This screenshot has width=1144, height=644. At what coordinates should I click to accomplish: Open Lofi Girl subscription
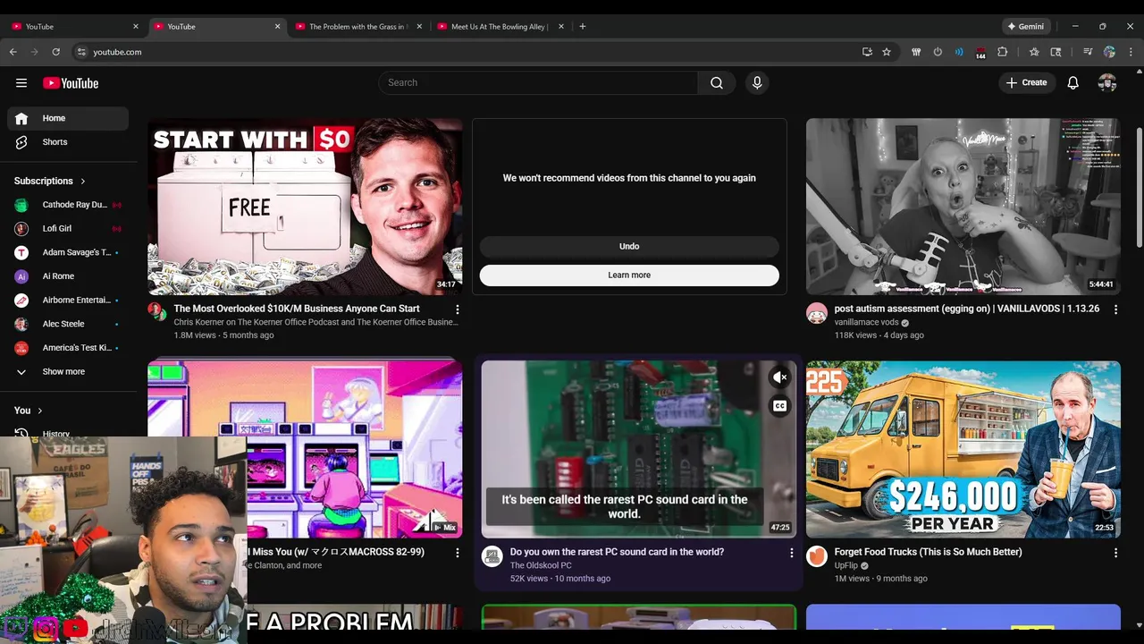coord(68,228)
